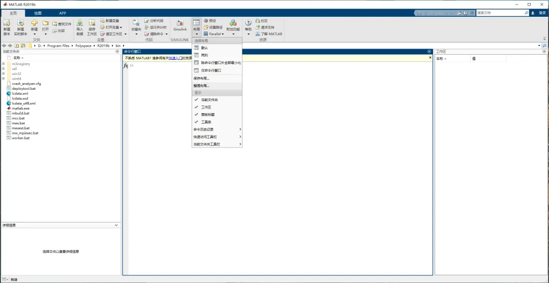This screenshot has width=549, height=283.
Task: Open the 帮助 (Help) dropdown
Action: click(x=248, y=27)
